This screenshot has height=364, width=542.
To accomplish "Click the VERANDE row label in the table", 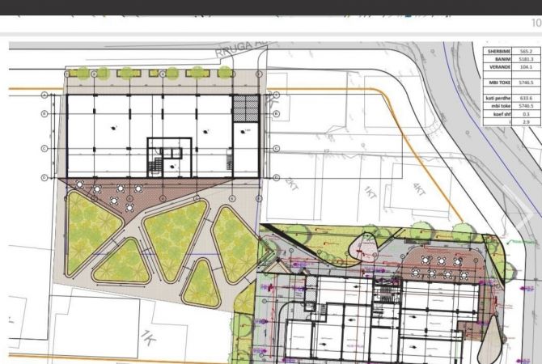I will pyautogui.click(x=498, y=68).
